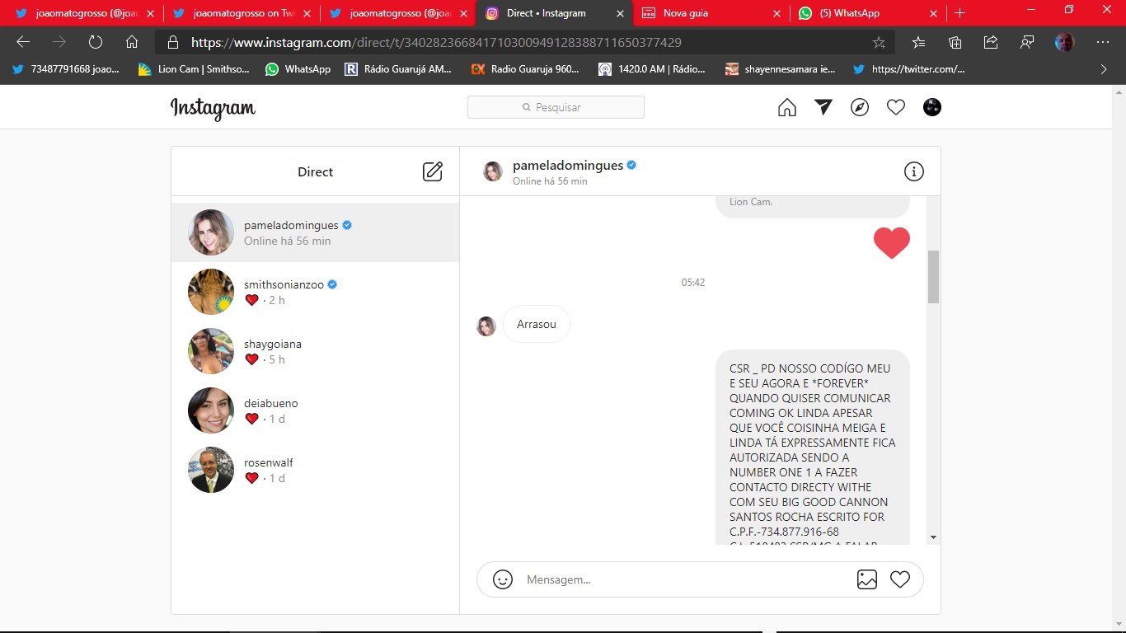Open profile avatar in Instagram header
This screenshot has width=1126, height=633.
coord(932,107)
